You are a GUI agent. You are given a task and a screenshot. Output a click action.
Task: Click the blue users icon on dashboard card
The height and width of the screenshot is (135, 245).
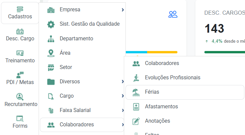click(173, 14)
